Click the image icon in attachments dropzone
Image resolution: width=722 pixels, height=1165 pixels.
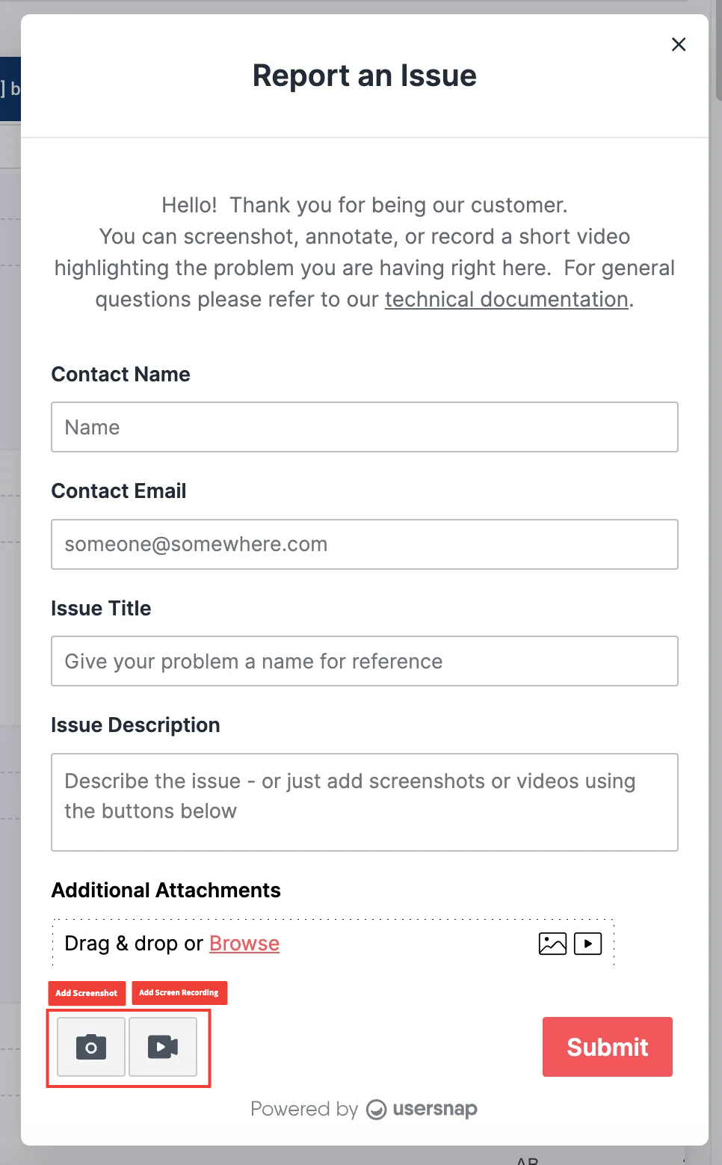point(552,944)
